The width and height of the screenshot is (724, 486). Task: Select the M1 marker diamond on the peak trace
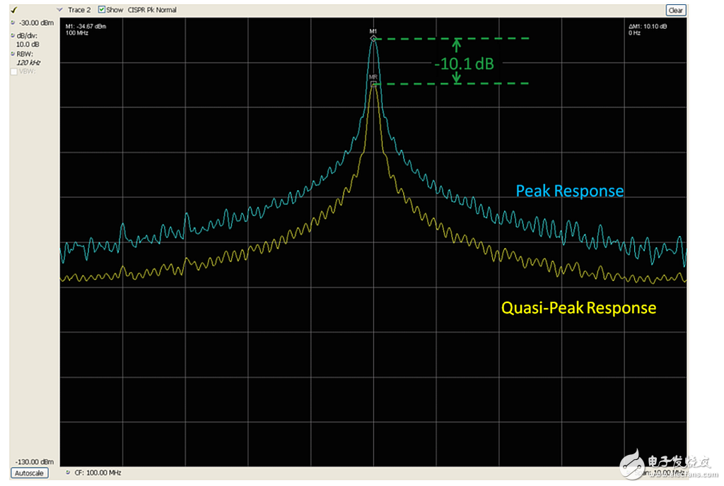pos(373,38)
